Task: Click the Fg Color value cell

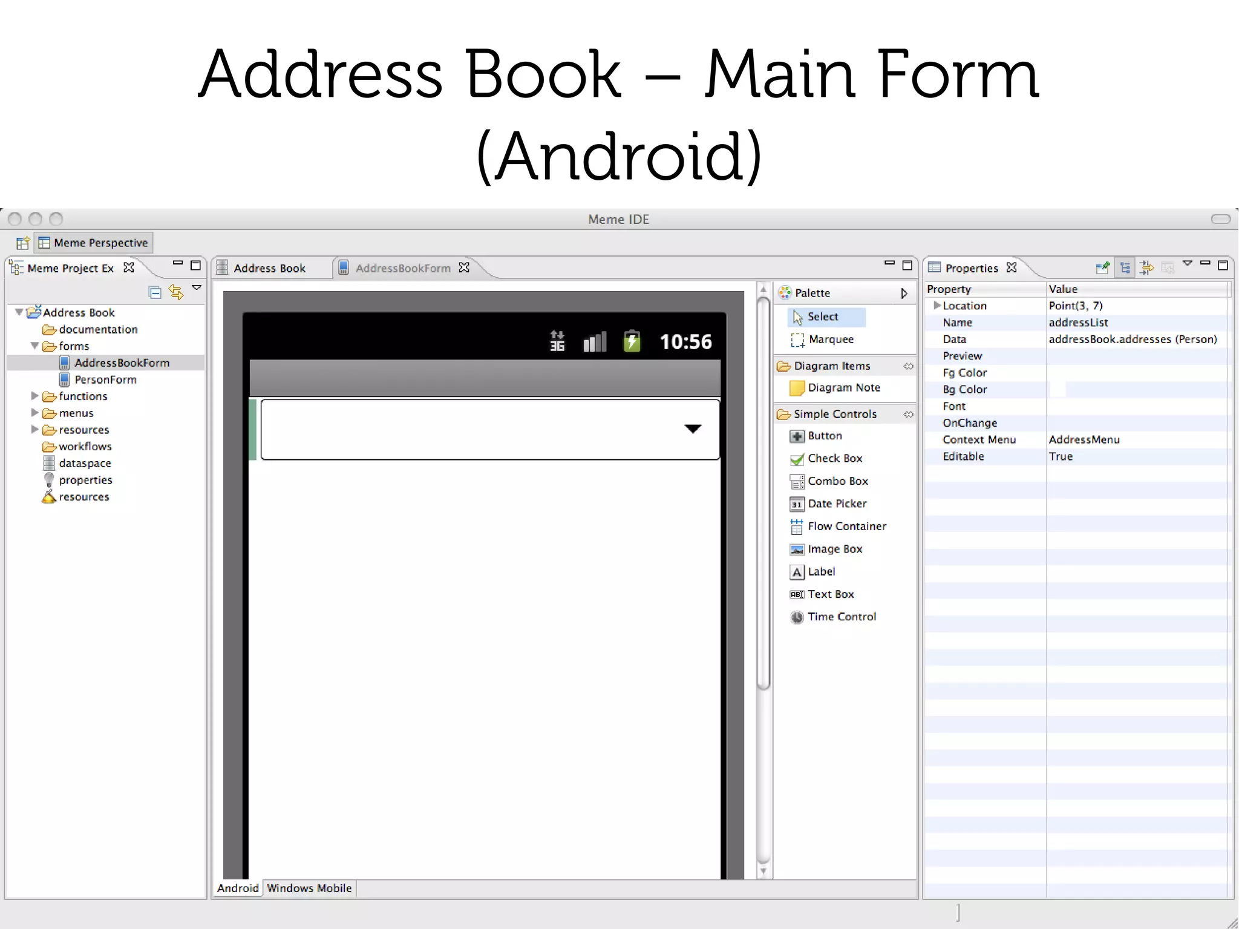Action: 1137,373
